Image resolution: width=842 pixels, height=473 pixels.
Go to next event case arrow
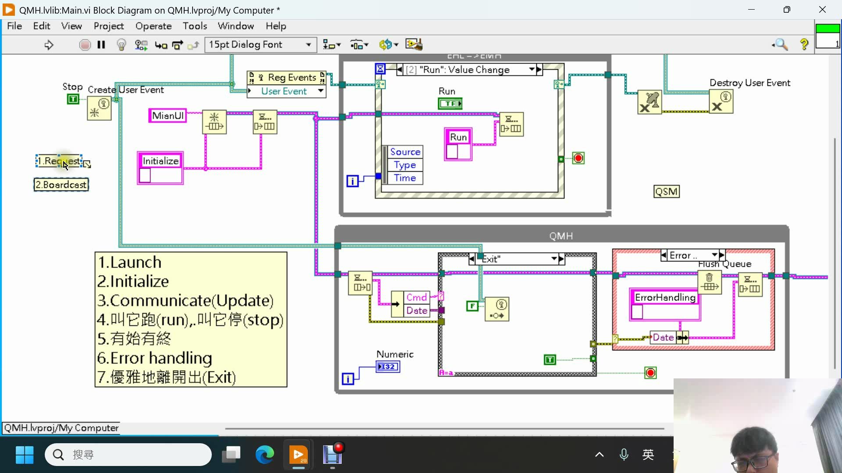[x=539, y=70]
